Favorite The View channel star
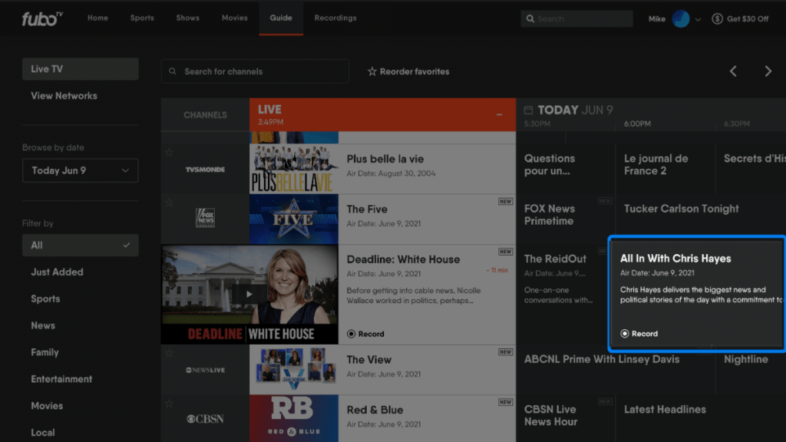Image resolution: width=786 pixels, height=442 pixels. pyautogui.click(x=168, y=352)
